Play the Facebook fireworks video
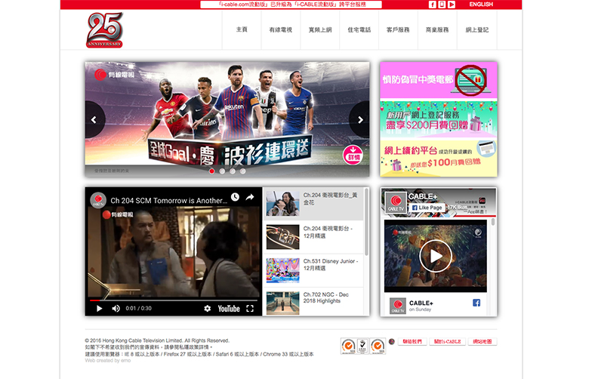Image resolution: width=589 pixels, height=379 pixels. click(x=436, y=256)
